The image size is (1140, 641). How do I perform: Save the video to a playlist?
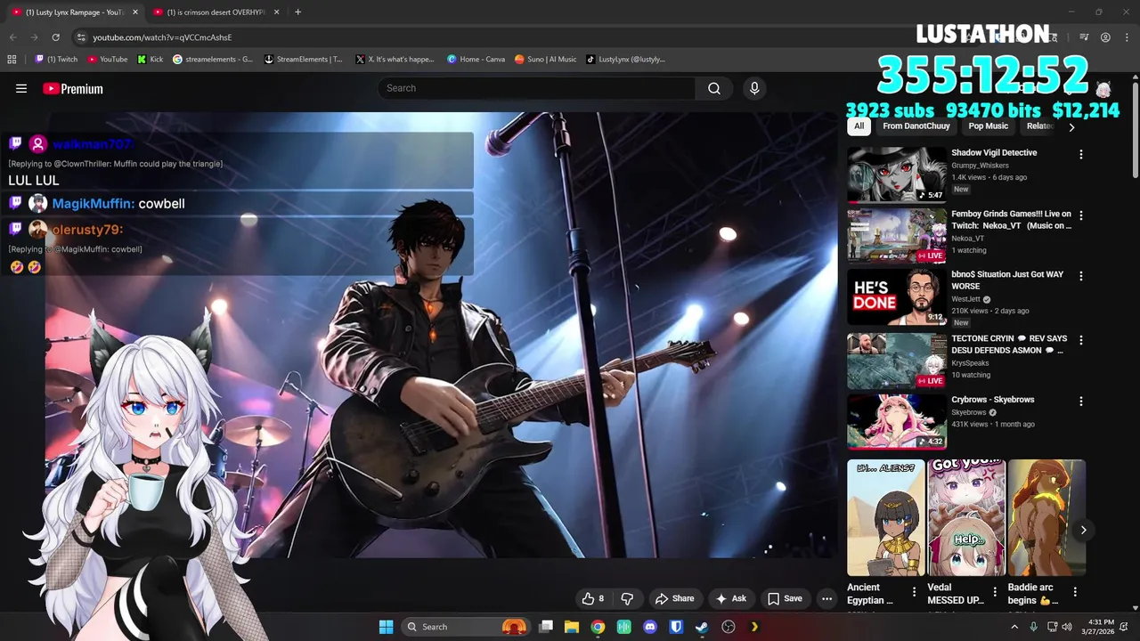pyautogui.click(x=786, y=598)
